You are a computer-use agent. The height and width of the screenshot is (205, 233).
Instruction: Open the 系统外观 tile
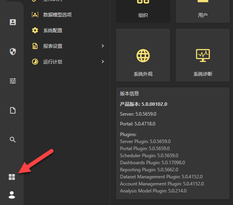[143, 55]
